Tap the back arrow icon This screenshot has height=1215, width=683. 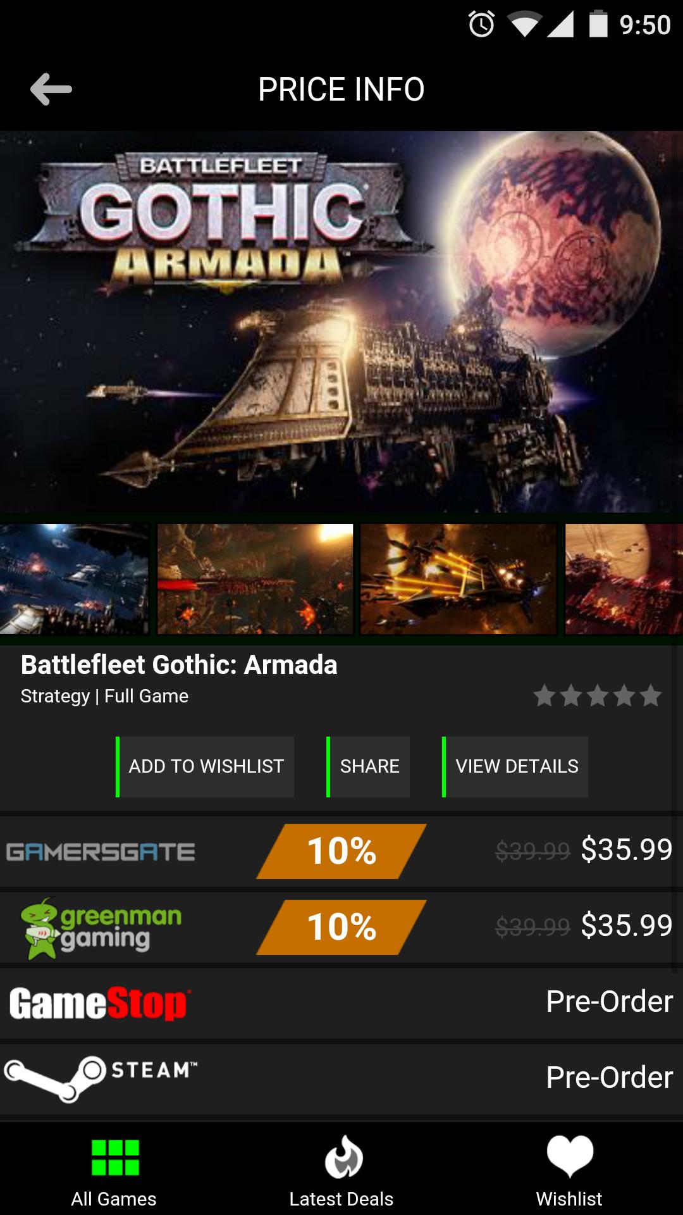(x=51, y=89)
